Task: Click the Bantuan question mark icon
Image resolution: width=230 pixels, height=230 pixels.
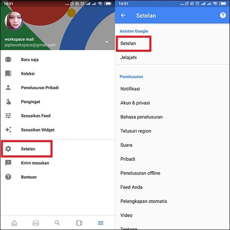Action: pos(8,177)
